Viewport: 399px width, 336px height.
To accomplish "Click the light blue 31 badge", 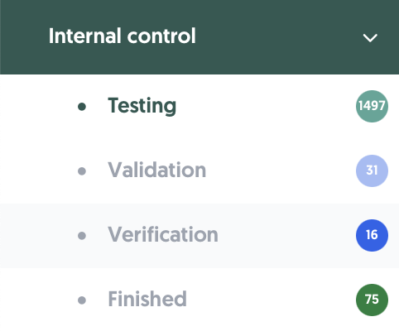I will (x=372, y=170).
